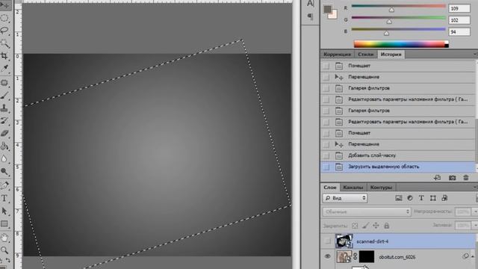Select the Crop tool
The image size is (478, 269).
click(4, 56)
